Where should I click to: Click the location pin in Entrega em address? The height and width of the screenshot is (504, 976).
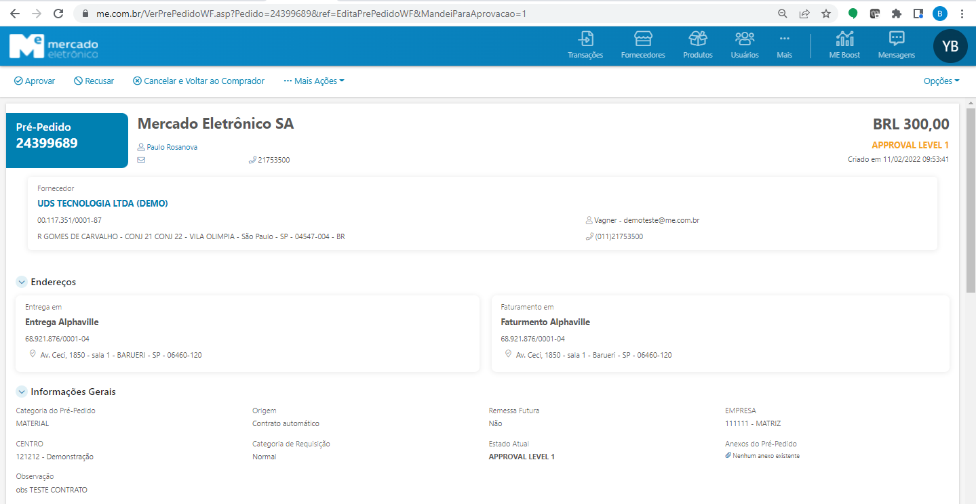[x=32, y=354]
